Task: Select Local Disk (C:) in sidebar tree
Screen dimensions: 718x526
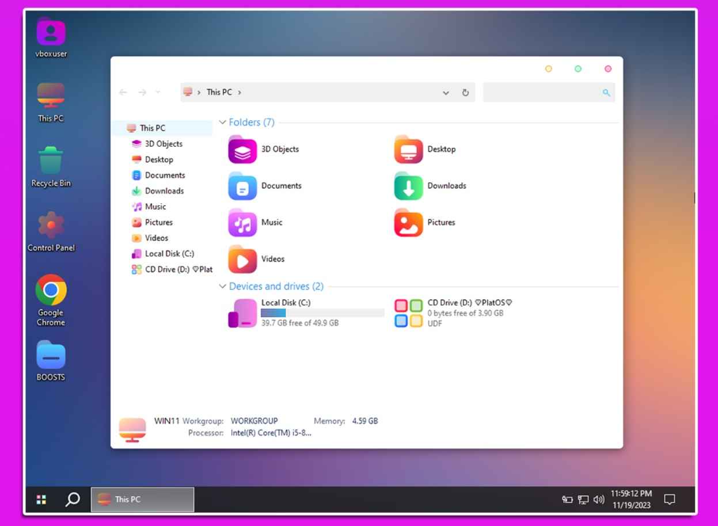Action: click(169, 254)
